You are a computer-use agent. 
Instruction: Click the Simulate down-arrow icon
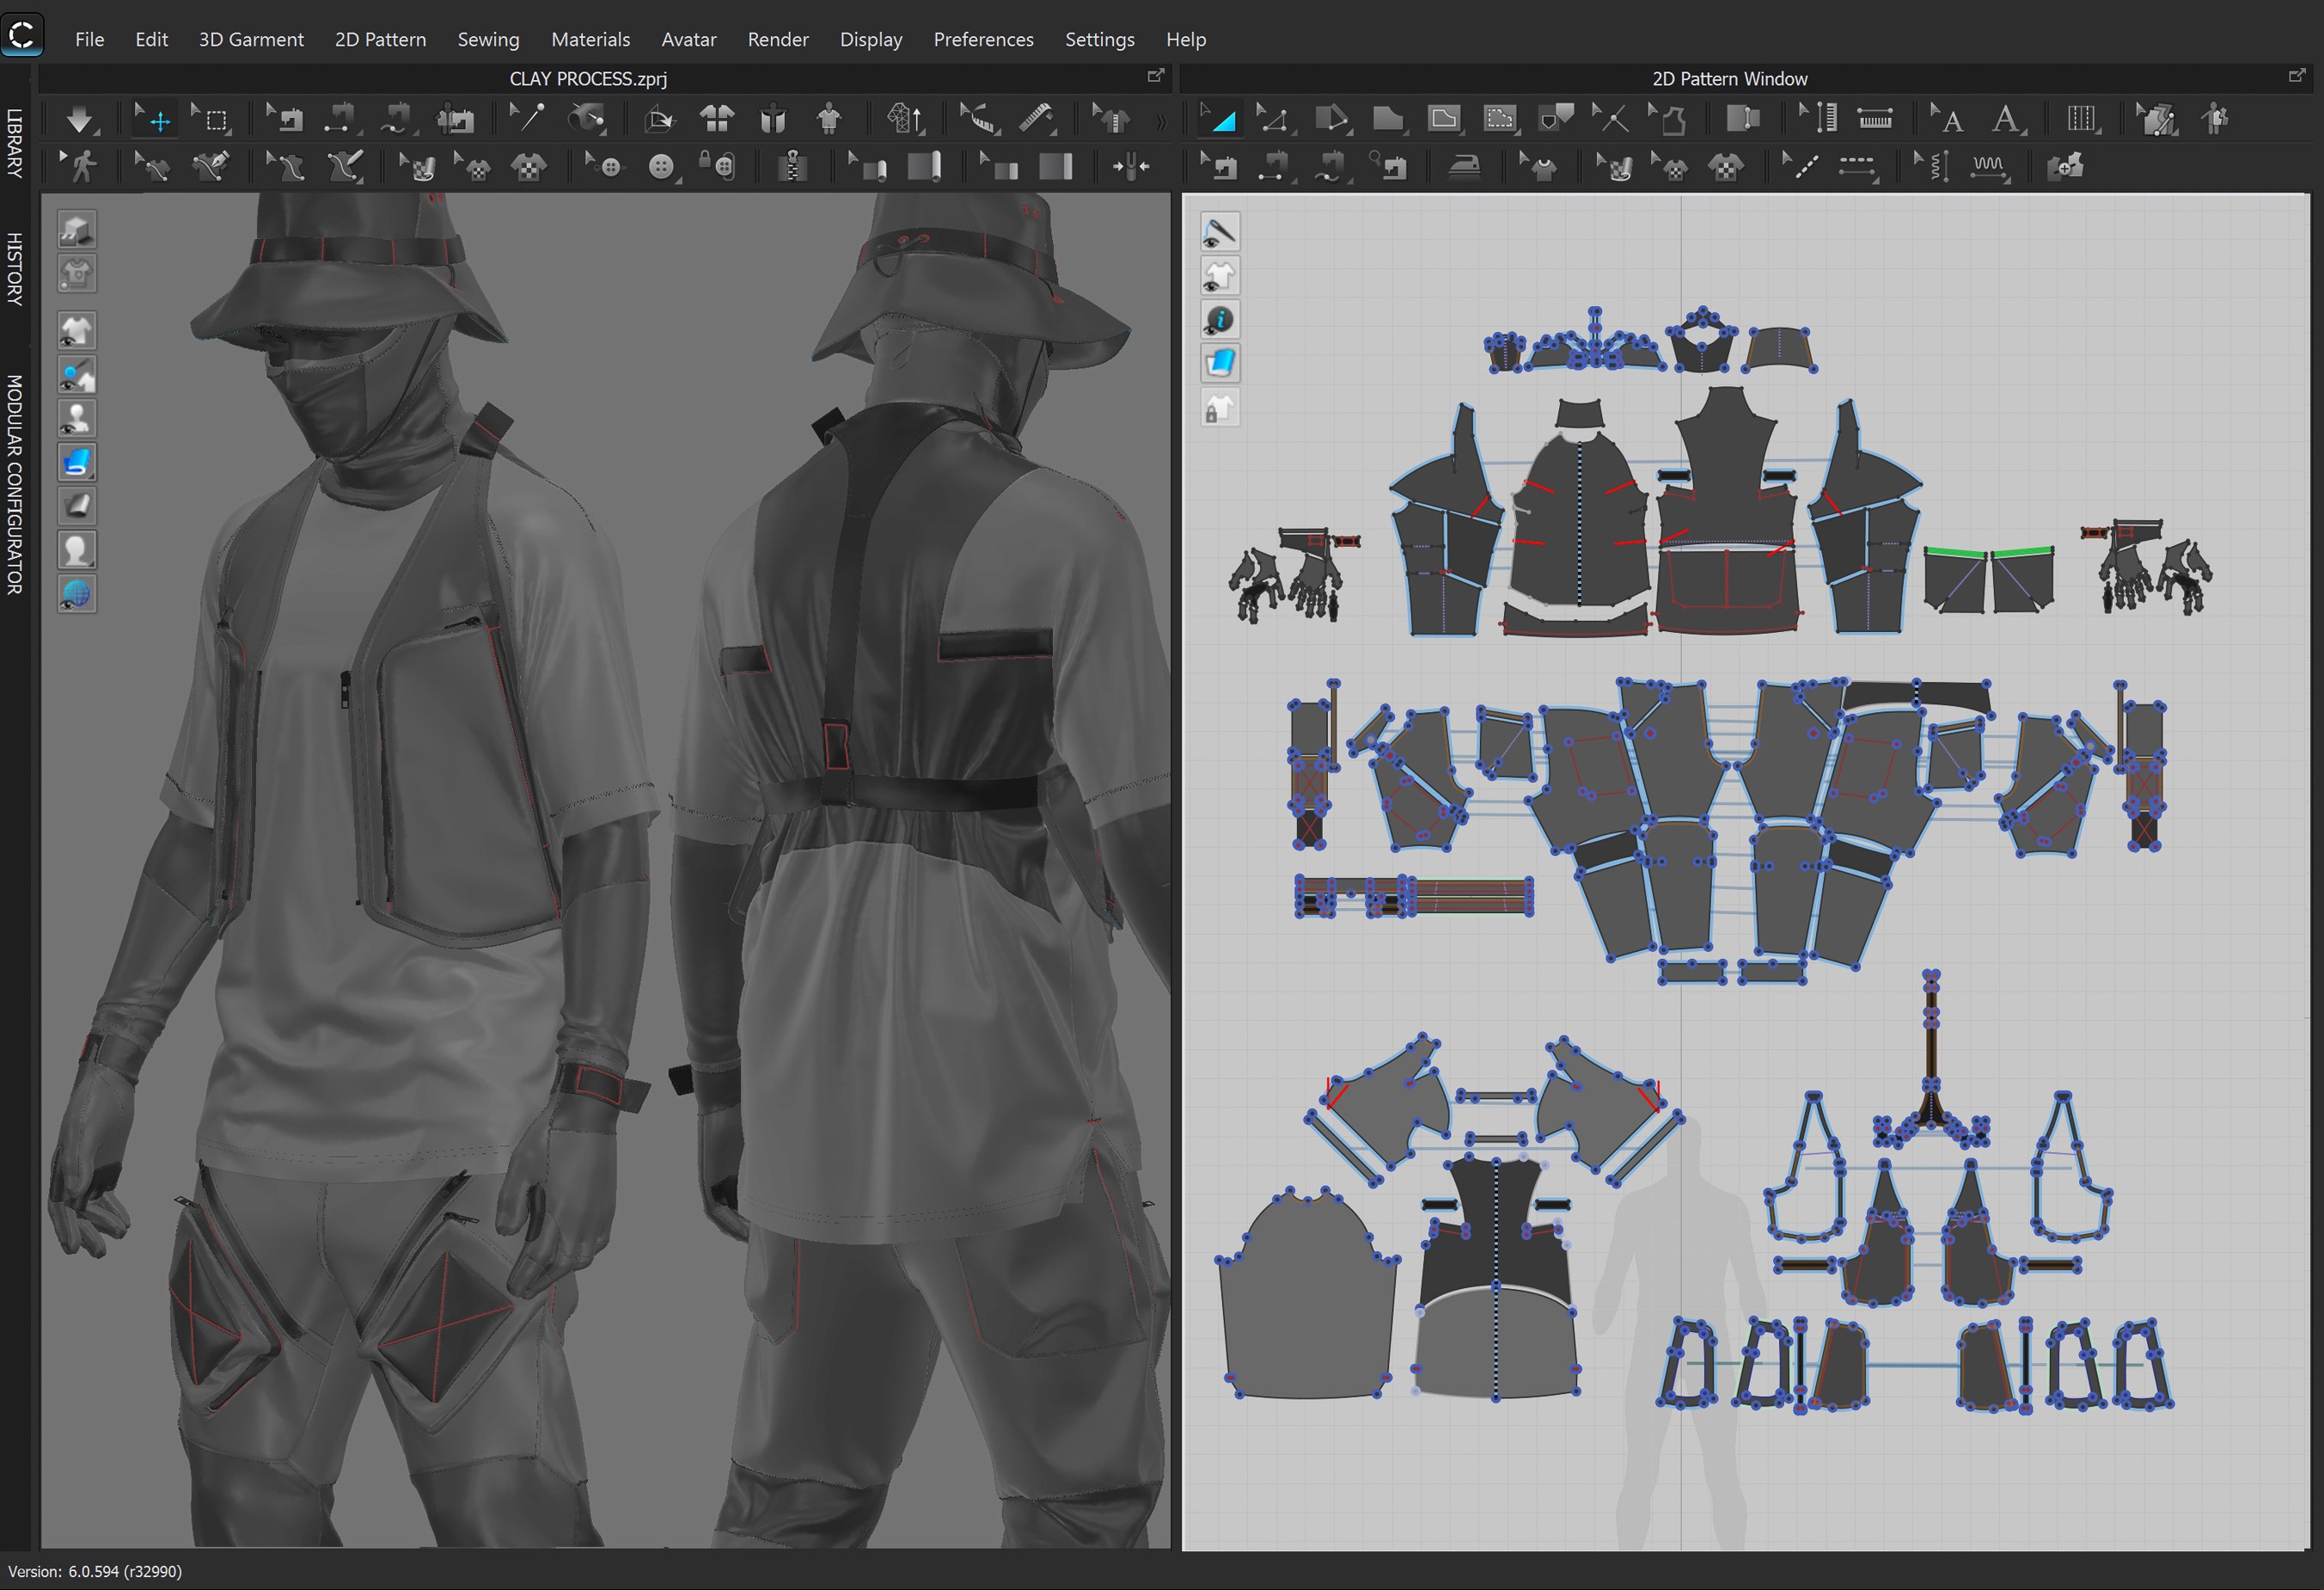click(79, 120)
